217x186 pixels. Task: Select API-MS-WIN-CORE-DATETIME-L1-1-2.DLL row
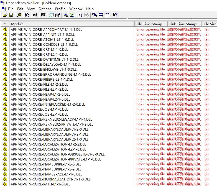[x=109, y=59]
